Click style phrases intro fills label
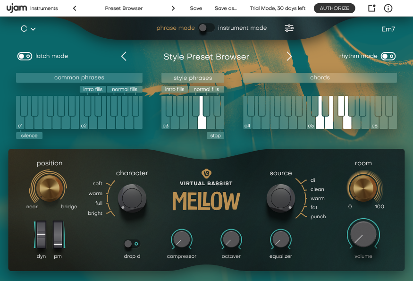This screenshot has height=281, width=413. [x=175, y=89]
